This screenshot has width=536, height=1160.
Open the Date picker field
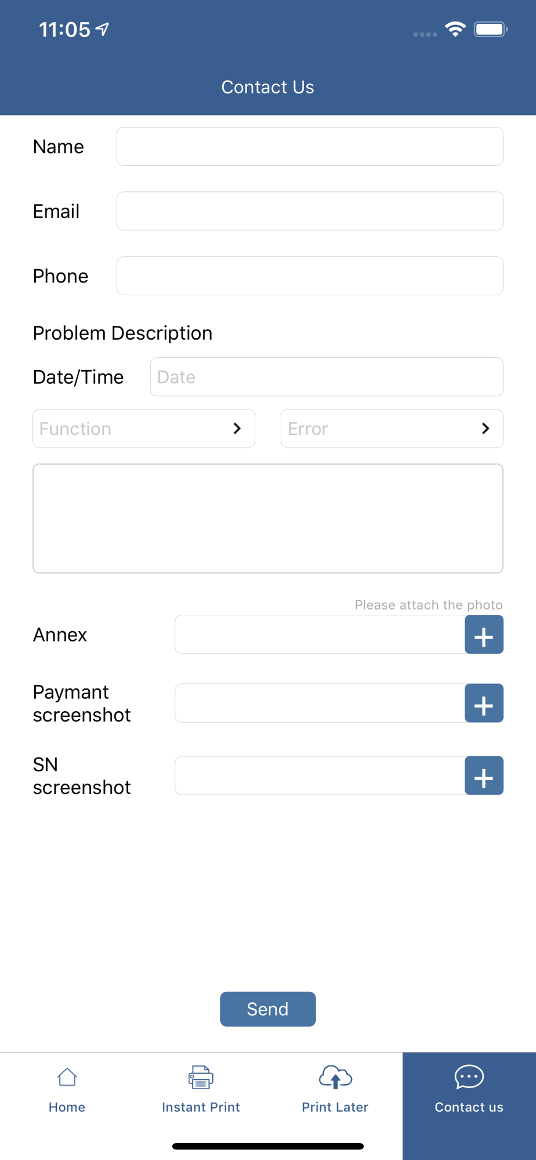click(x=326, y=377)
